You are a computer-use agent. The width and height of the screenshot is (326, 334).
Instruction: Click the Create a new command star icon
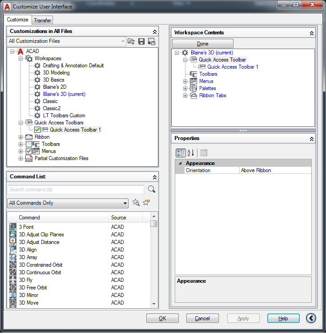[146, 202]
